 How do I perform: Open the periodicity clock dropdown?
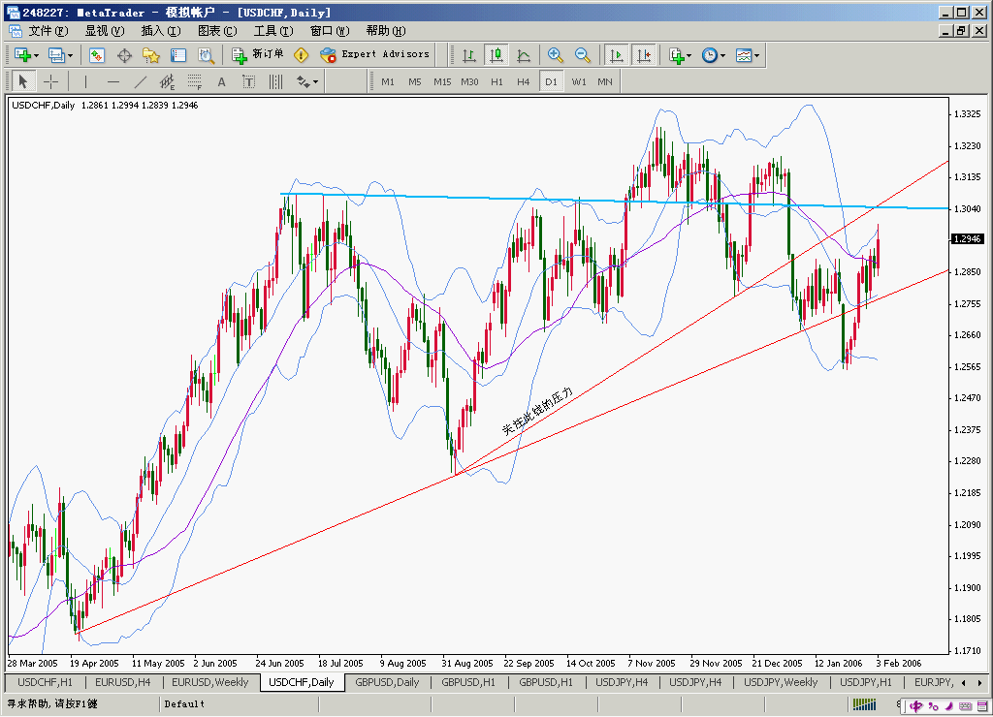pyautogui.click(x=722, y=55)
